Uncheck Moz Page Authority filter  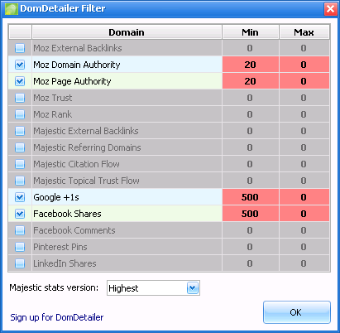pyautogui.click(x=20, y=81)
